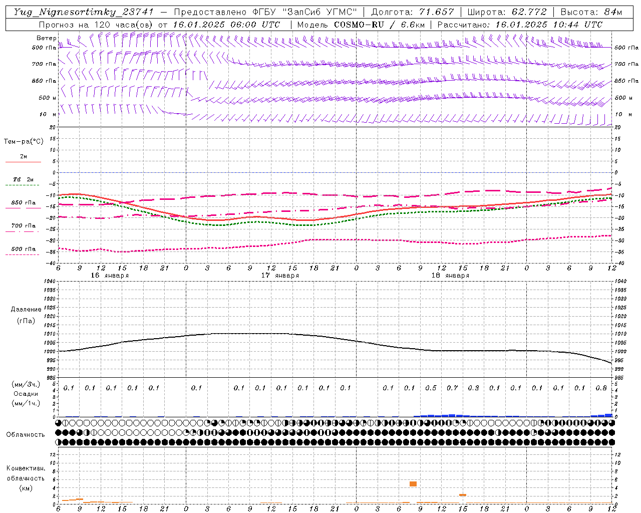The image size is (641, 513).
Task: Click the Облачность cloud cover label
Action: tap(26, 435)
